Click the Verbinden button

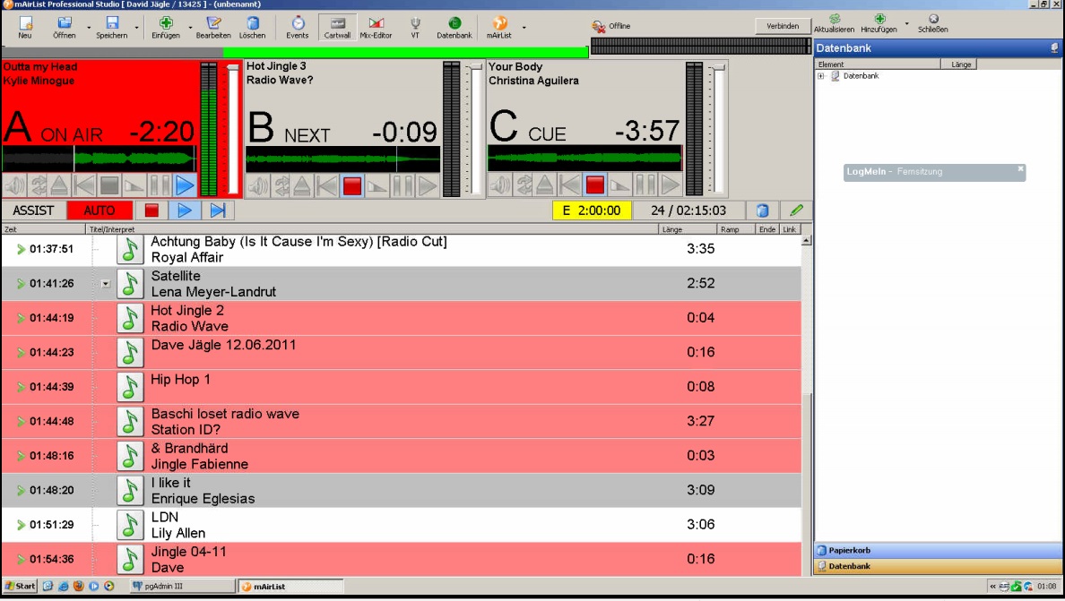pyautogui.click(x=783, y=26)
